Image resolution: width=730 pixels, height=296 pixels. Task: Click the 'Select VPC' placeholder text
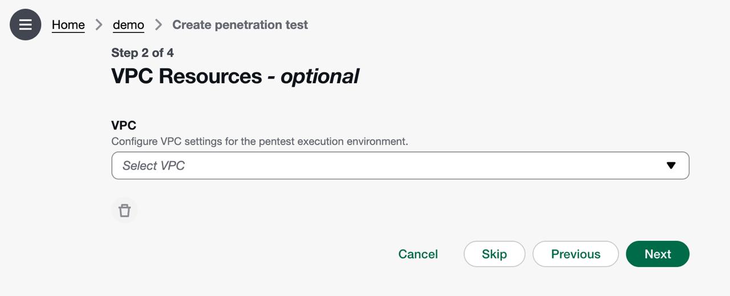click(x=153, y=166)
